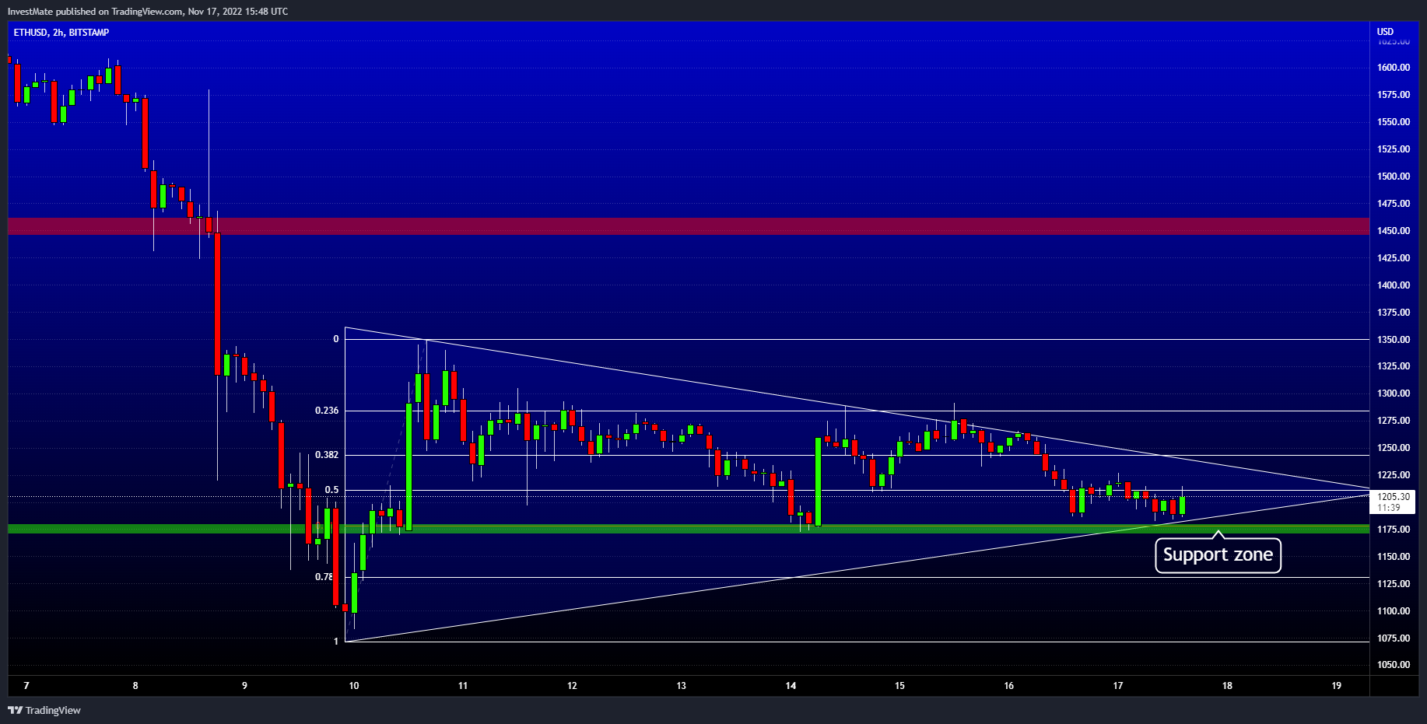Viewport: 1427px width, 724px height.
Task: Click date label 10 on time axis
Action: [354, 686]
